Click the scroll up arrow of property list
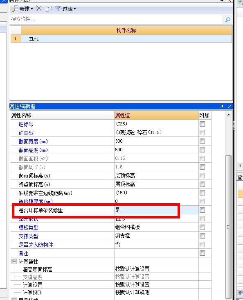 pos(229,115)
